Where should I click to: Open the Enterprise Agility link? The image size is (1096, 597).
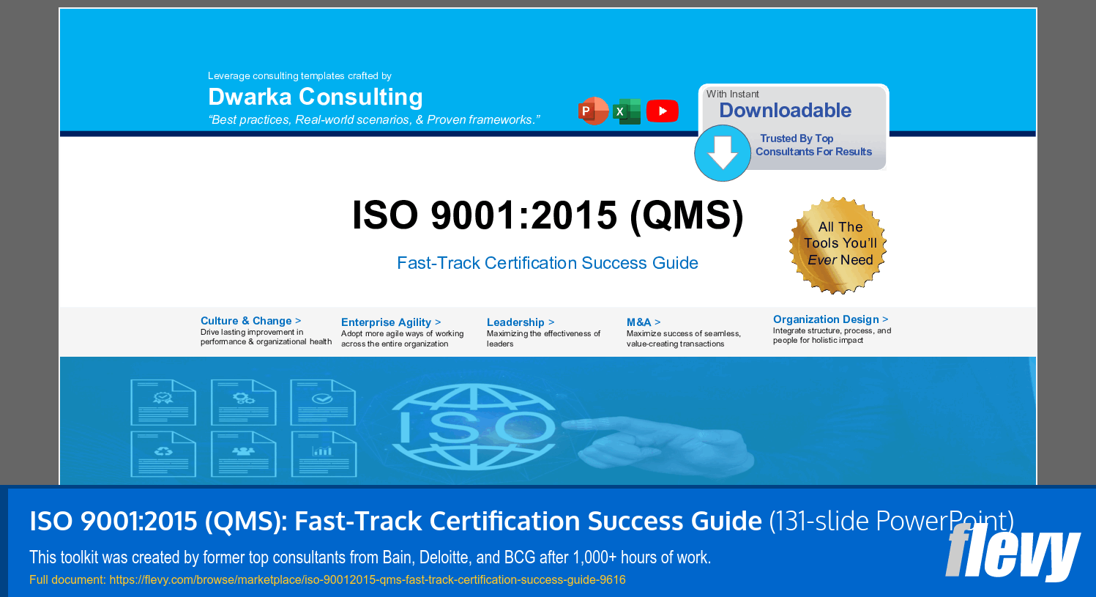point(391,322)
